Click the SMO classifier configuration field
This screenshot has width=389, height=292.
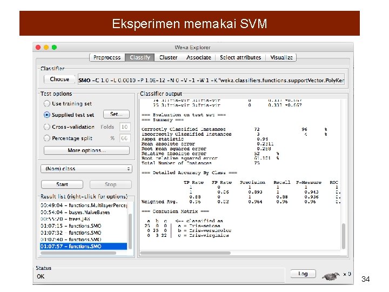click(211, 79)
